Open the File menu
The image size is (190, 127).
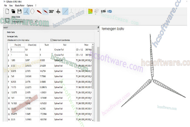coord(5,6)
